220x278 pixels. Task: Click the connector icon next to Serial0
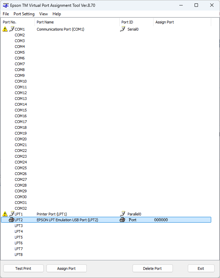123,29
